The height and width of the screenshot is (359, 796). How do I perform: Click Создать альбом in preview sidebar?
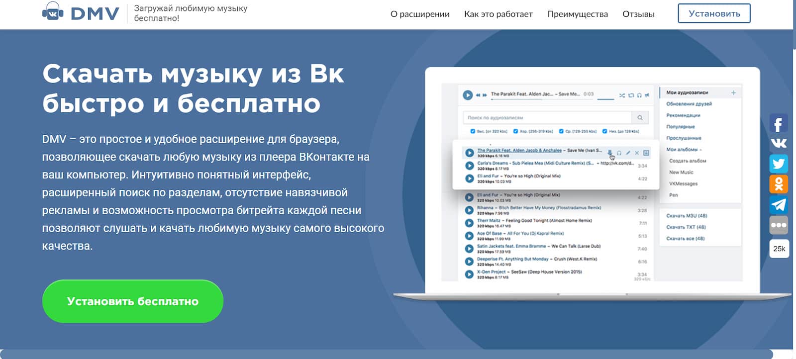pos(688,161)
